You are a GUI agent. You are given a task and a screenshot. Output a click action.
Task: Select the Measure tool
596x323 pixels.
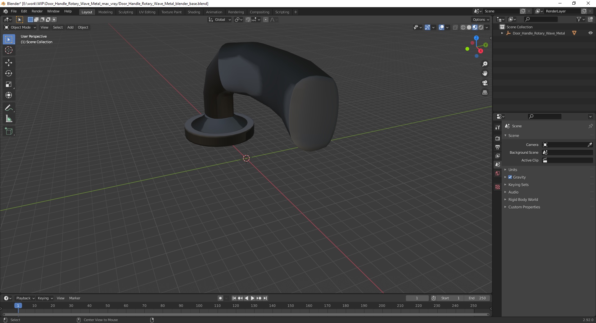click(x=9, y=119)
